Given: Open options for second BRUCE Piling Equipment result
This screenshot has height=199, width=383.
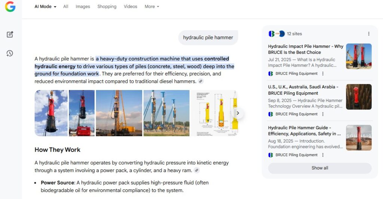Looking at the screenshot, I should point(323,114).
